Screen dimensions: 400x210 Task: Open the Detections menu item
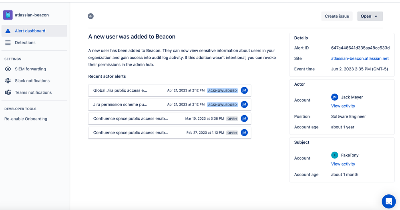(x=34, y=42)
